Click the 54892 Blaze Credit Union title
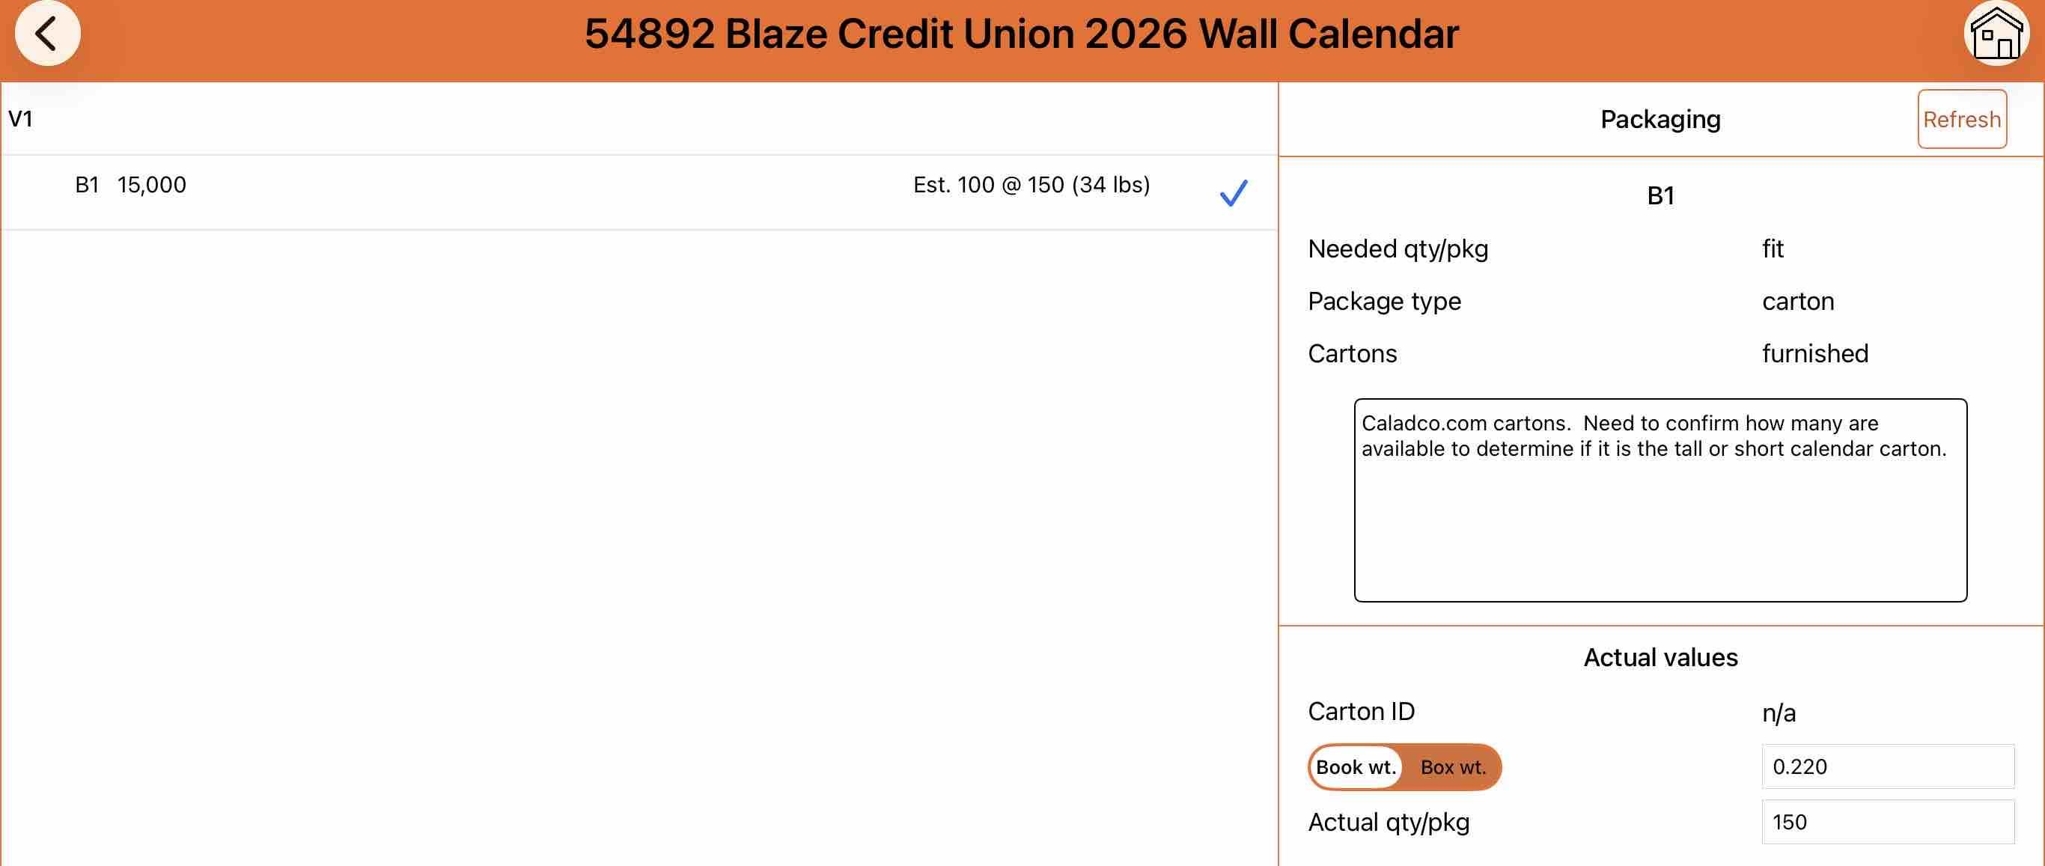Viewport: 2045px width, 866px height. 1022,34
